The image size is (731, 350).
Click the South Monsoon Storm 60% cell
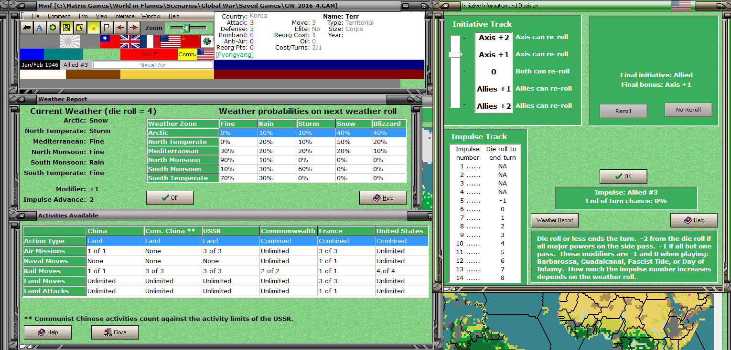[316, 169]
